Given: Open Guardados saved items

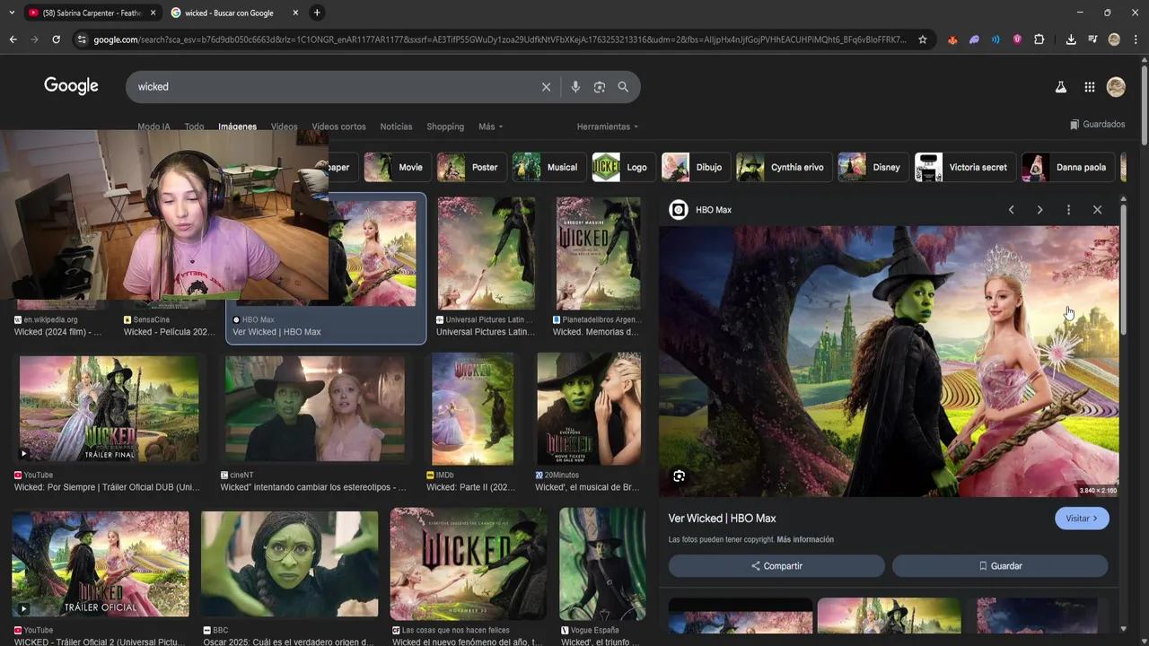Looking at the screenshot, I should pos(1097,125).
